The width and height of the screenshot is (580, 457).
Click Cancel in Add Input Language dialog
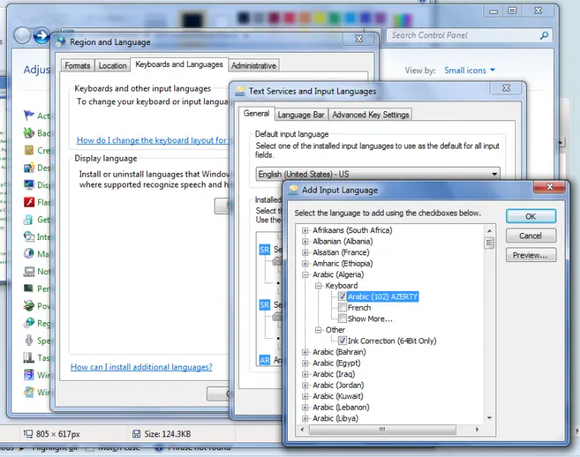pyautogui.click(x=531, y=235)
